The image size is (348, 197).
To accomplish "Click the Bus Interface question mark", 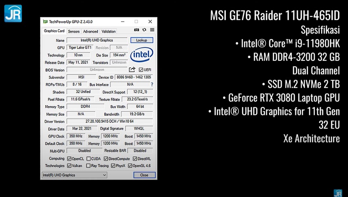I will 151,84.
